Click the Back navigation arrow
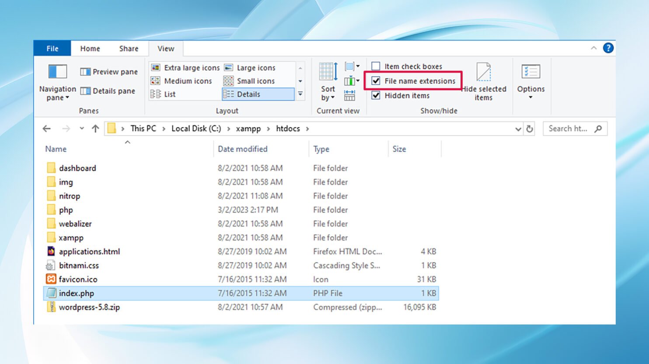Image resolution: width=649 pixels, height=364 pixels. [x=47, y=129]
